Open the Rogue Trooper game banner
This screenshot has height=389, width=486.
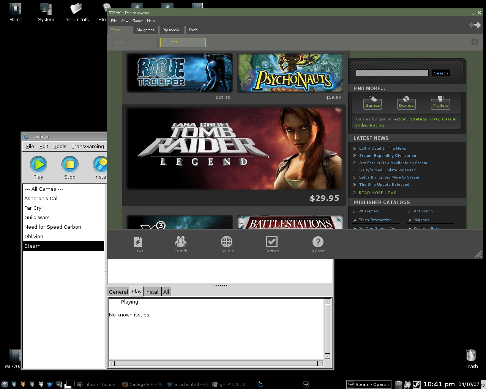pos(180,73)
